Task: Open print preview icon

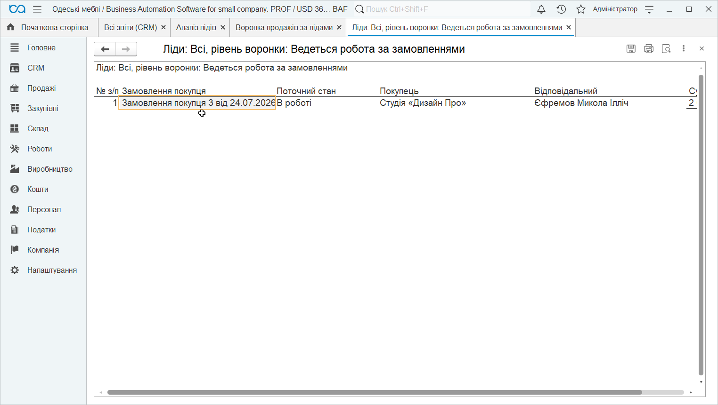Action: 666,48
